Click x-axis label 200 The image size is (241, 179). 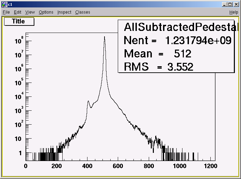point(57,166)
